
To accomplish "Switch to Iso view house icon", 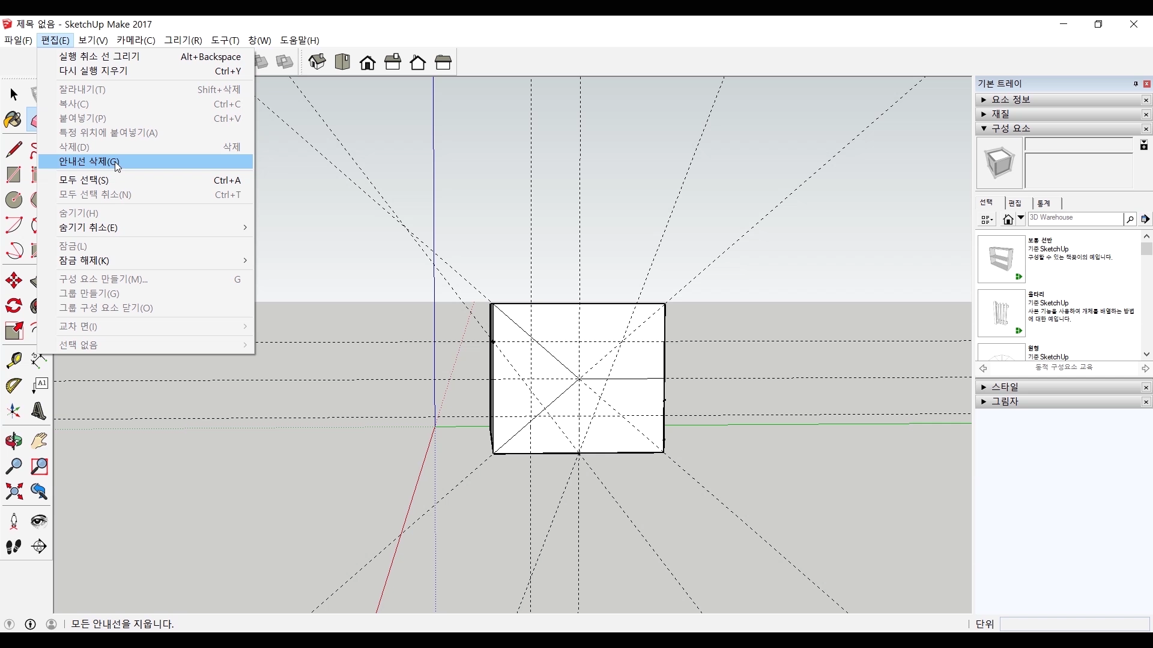I will click(x=317, y=62).
